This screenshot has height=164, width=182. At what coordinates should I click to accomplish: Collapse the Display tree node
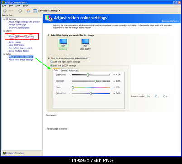click(x=4, y=31)
